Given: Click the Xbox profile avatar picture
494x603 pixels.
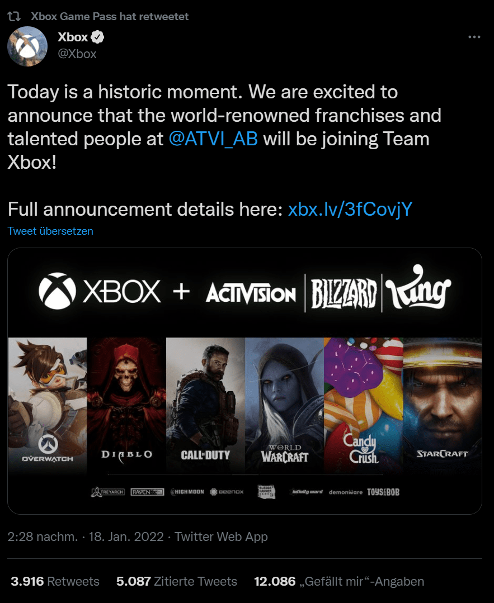Looking at the screenshot, I should [27, 46].
